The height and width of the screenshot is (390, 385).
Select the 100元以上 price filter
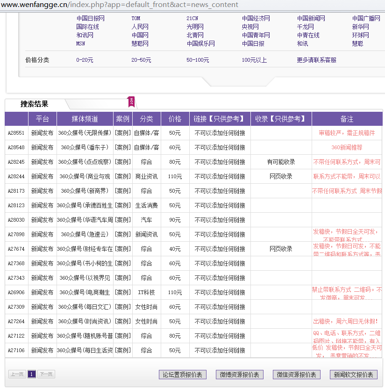pos(254,60)
